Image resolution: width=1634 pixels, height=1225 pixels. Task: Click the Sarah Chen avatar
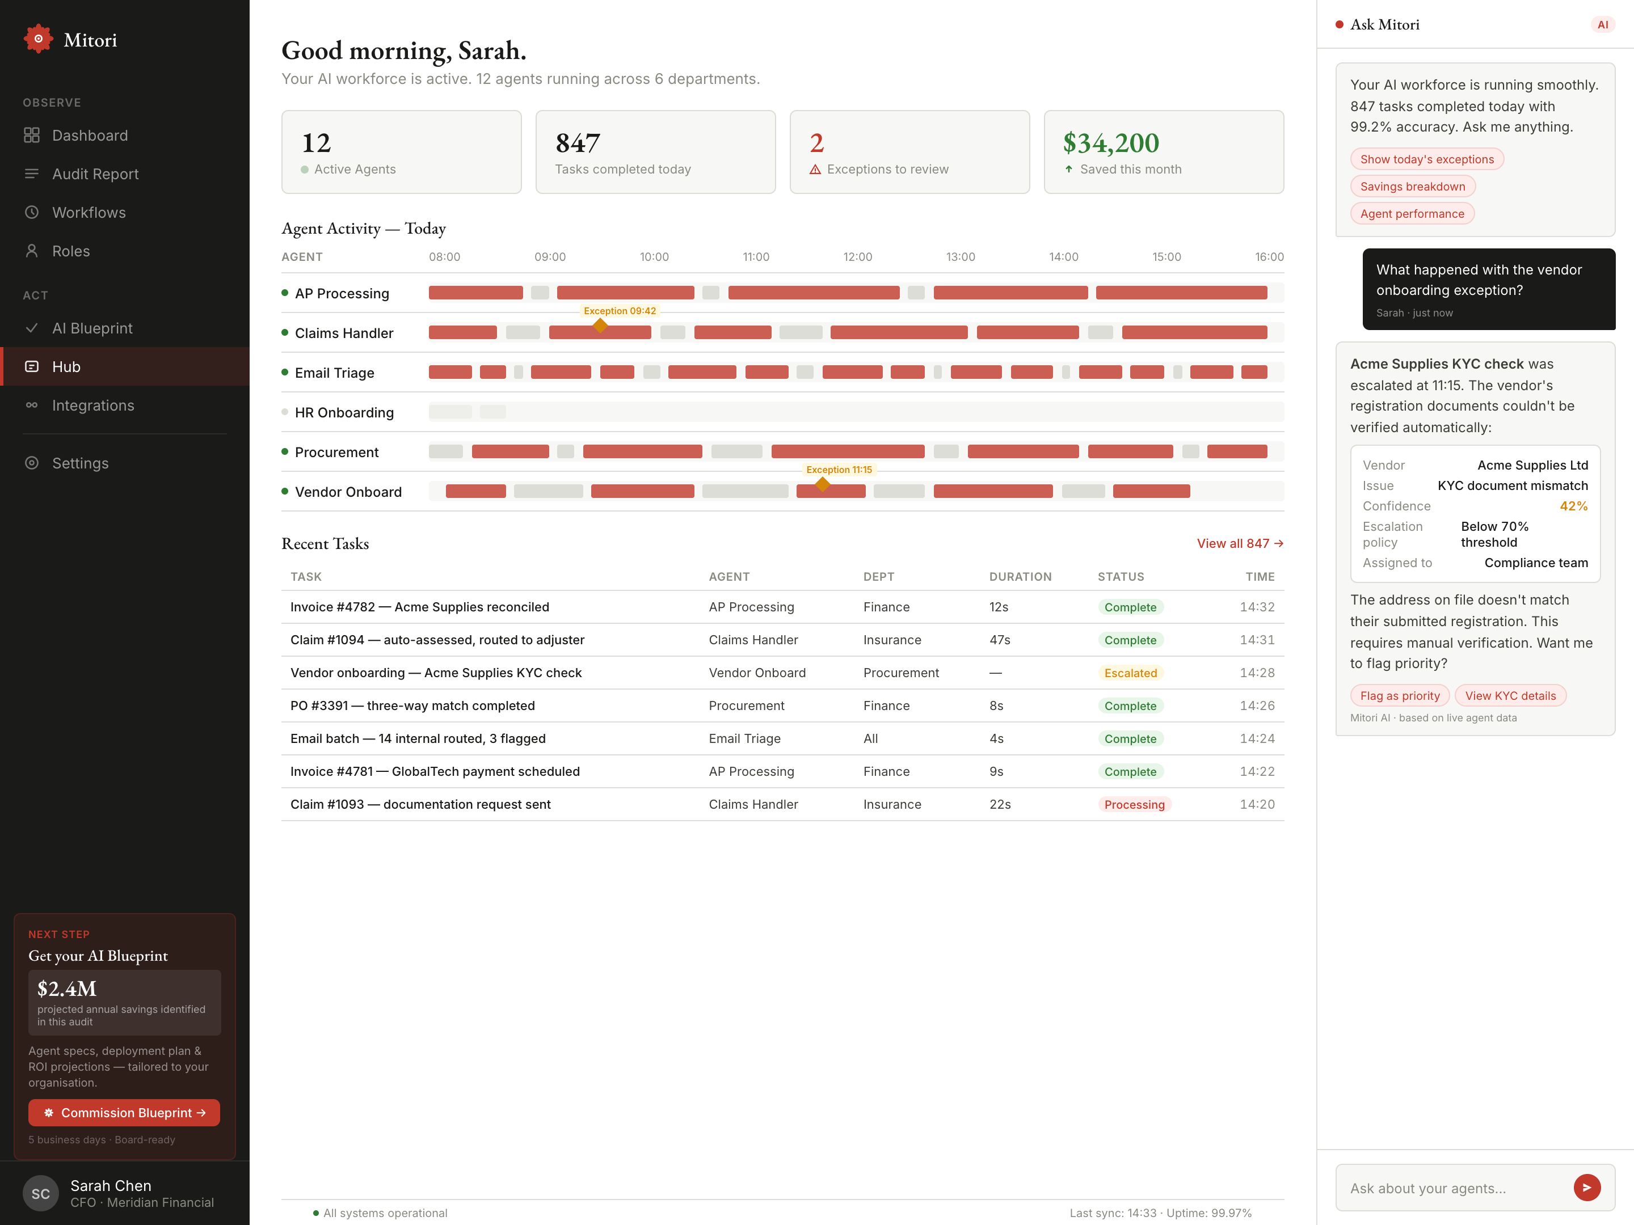[41, 1193]
